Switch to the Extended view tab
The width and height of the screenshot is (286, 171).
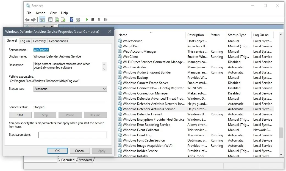pos(68,160)
